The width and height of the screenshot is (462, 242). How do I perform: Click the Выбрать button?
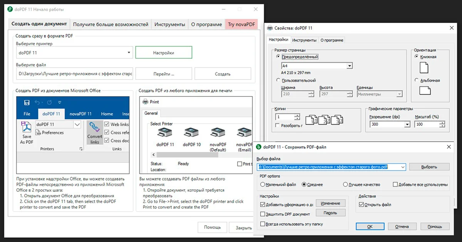(429, 167)
